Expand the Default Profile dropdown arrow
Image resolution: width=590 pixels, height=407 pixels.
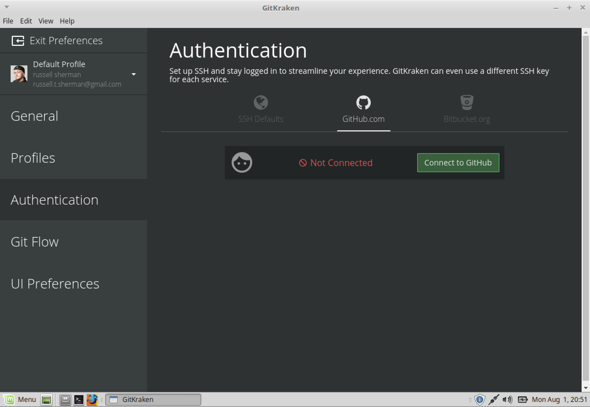134,74
